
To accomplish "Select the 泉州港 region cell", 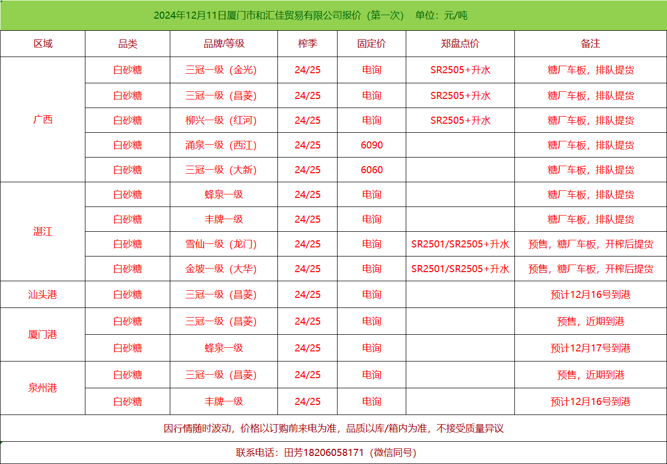I will pyautogui.click(x=43, y=388).
